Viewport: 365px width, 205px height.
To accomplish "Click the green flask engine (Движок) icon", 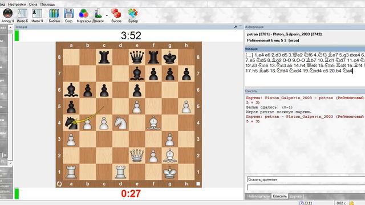I will 98,14.
